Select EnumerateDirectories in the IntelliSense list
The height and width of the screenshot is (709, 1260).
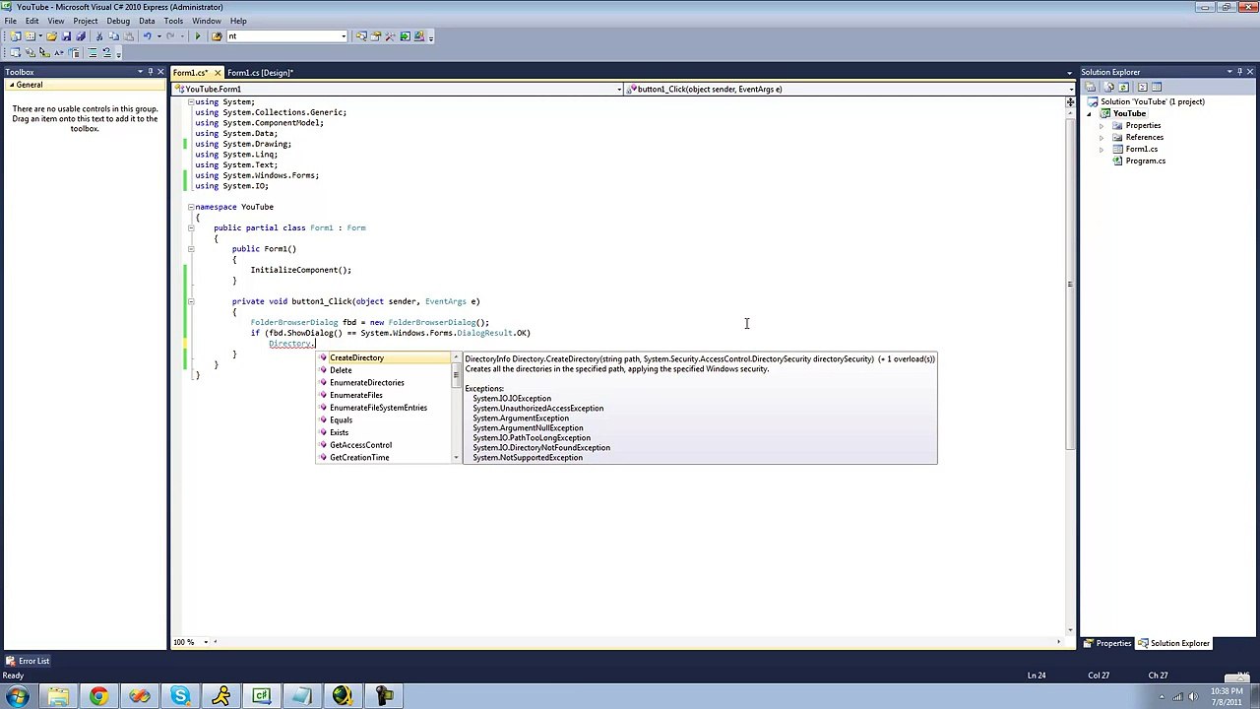(386, 383)
